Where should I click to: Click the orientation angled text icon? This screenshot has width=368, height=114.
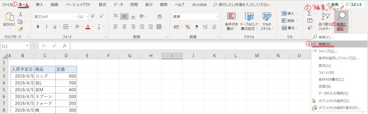142,16
